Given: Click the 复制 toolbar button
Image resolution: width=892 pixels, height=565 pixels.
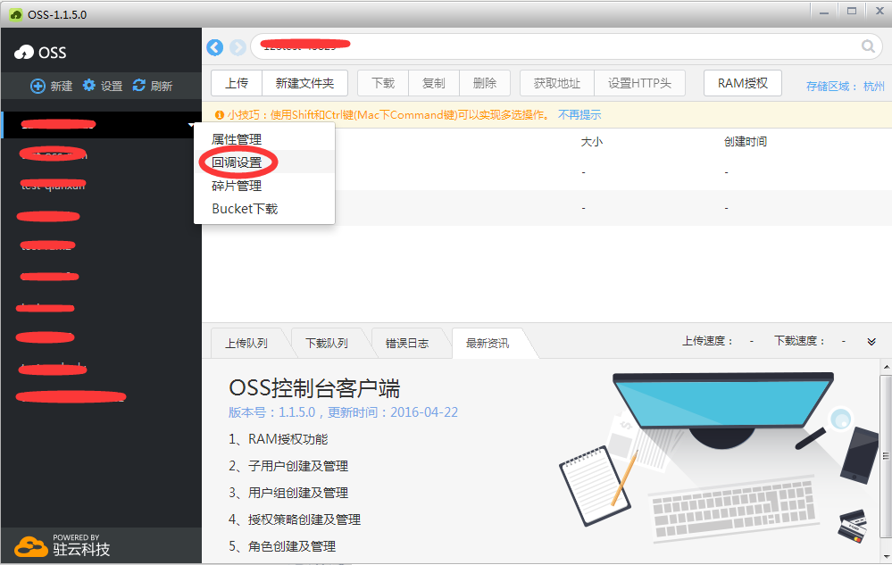Looking at the screenshot, I should click(433, 84).
